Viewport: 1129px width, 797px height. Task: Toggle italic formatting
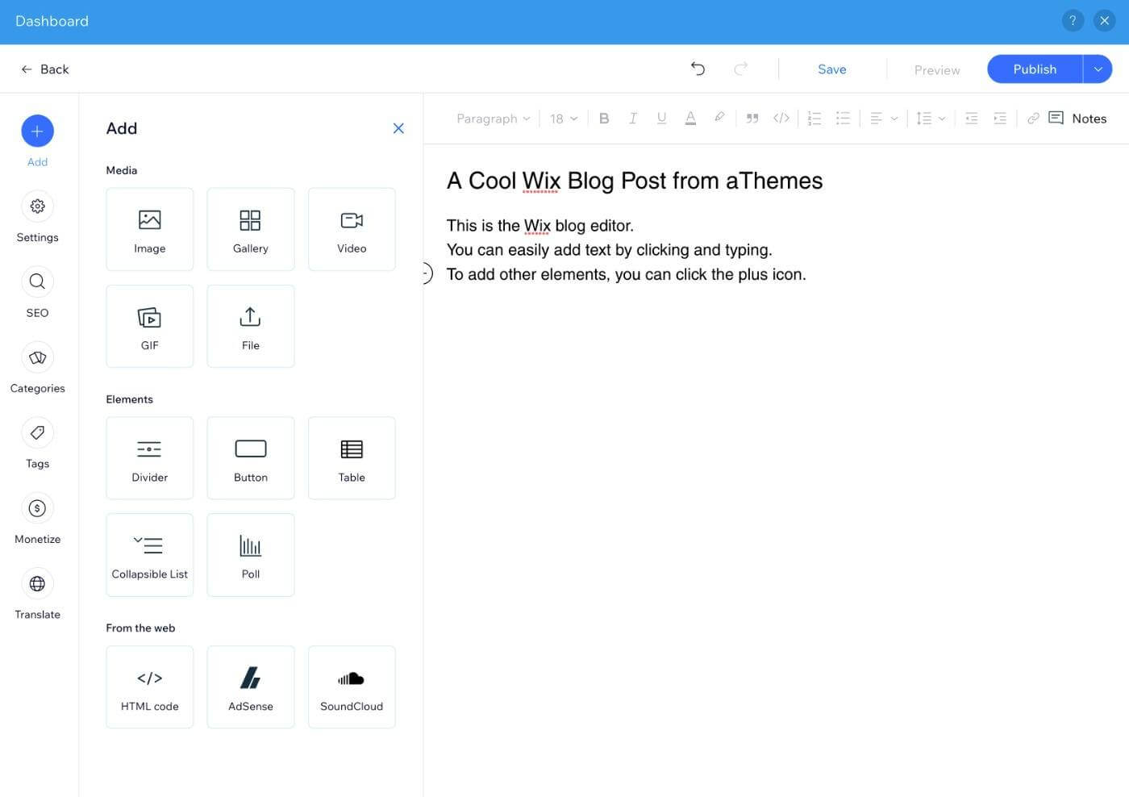pos(633,119)
